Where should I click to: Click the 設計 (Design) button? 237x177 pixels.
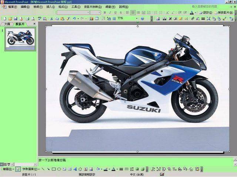206,13
